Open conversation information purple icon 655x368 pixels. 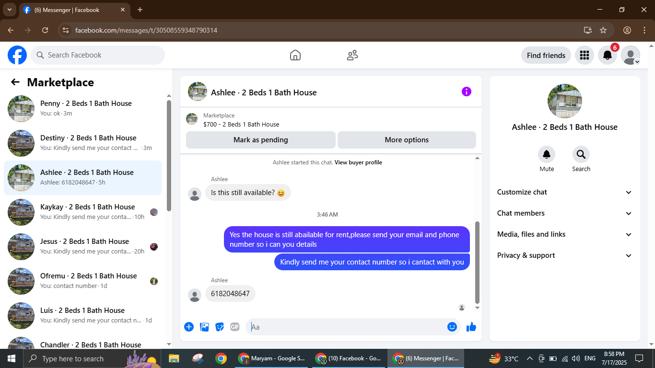coord(467,92)
